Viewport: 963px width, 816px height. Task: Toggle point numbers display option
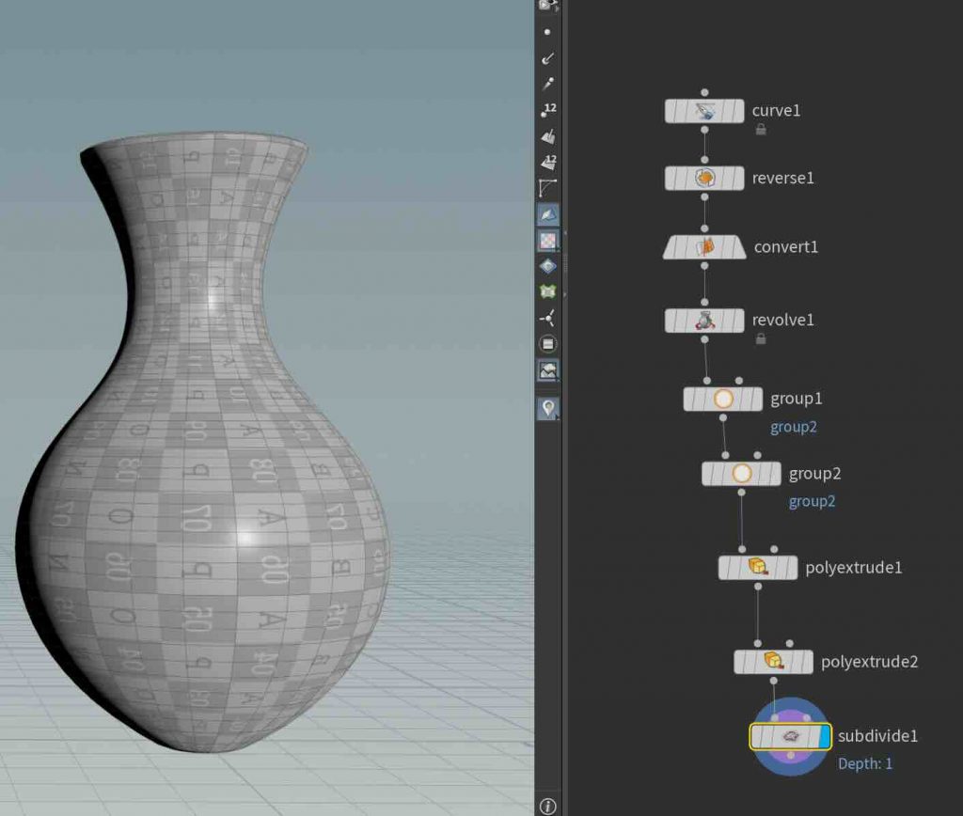tap(548, 110)
